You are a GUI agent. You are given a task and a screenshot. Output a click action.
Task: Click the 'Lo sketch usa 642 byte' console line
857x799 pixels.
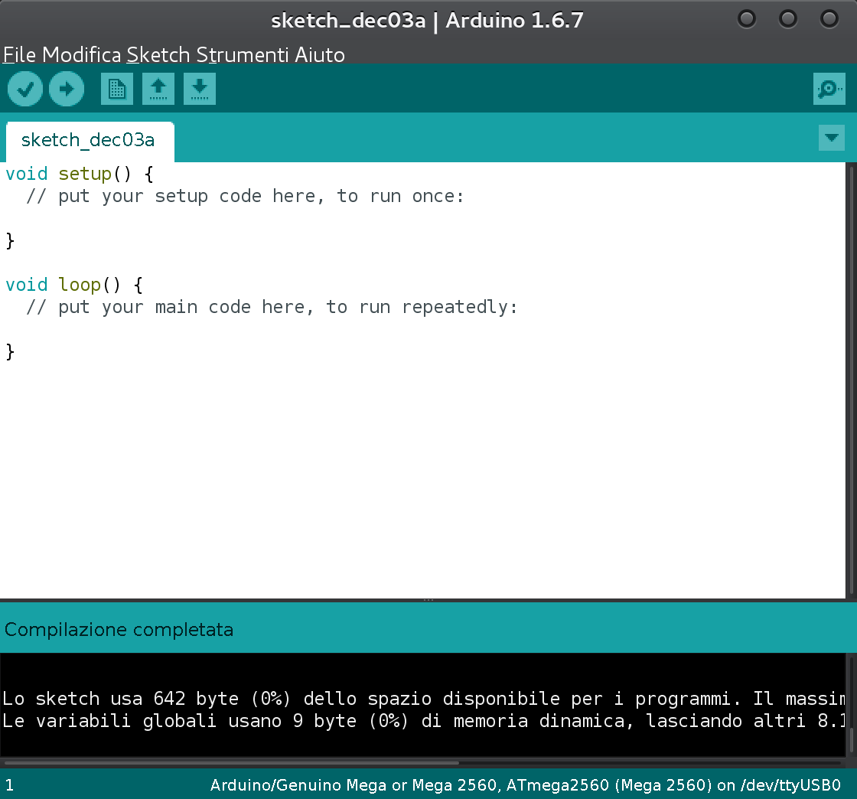coord(424,699)
